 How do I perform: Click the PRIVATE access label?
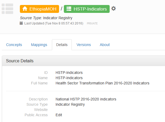[x=92, y=23]
